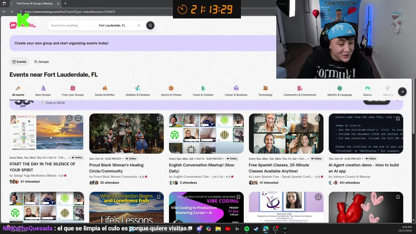
Task: Open English Conversation Meetup! (Now Daily) link
Action: (x=201, y=168)
